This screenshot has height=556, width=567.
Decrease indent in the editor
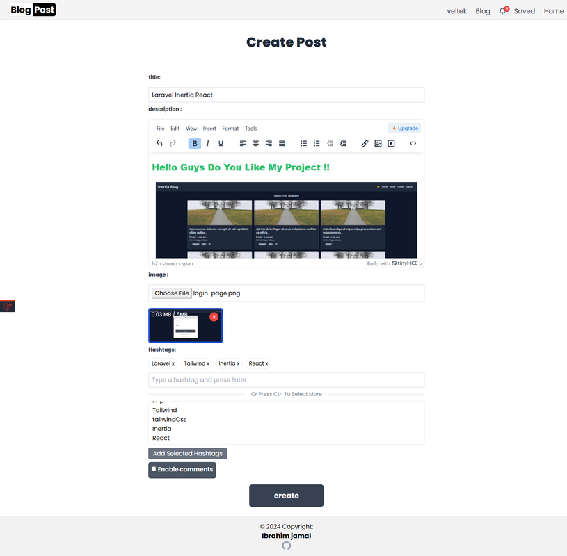pyautogui.click(x=330, y=143)
